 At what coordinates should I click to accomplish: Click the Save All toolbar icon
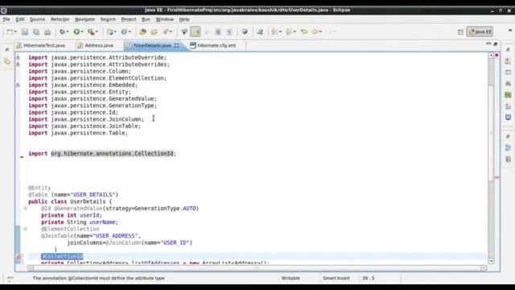point(36,32)
